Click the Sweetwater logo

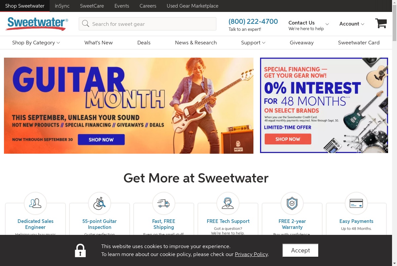[x=37, y=24]
